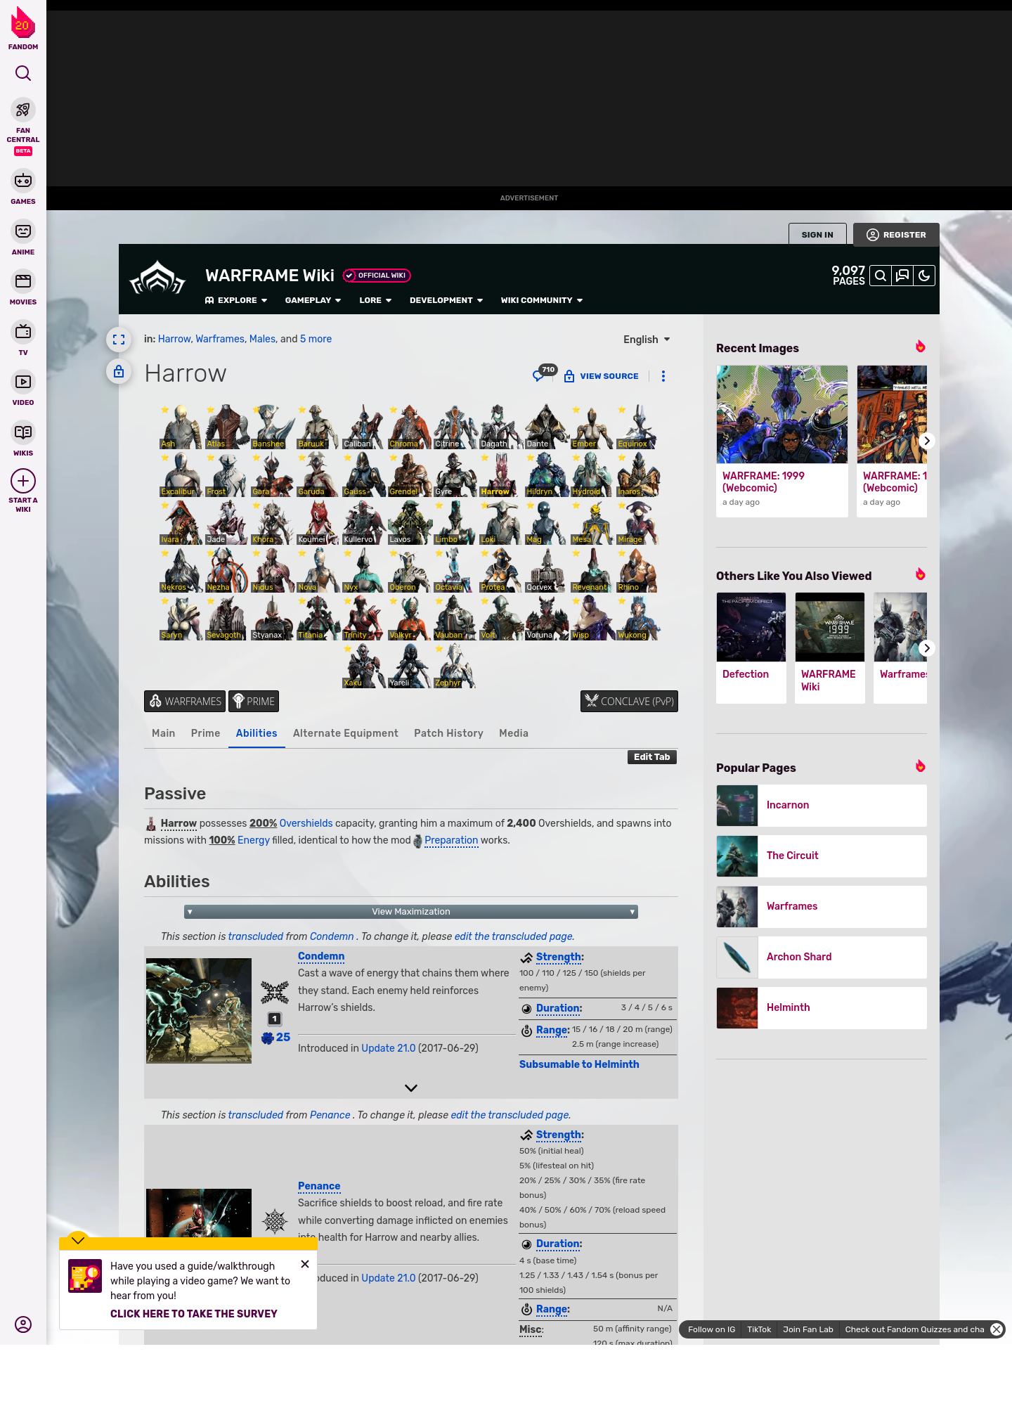The image size is (1012, 1406).
Task: Open the GAMEPLAY dropdown menu
Action: (313, 300)
